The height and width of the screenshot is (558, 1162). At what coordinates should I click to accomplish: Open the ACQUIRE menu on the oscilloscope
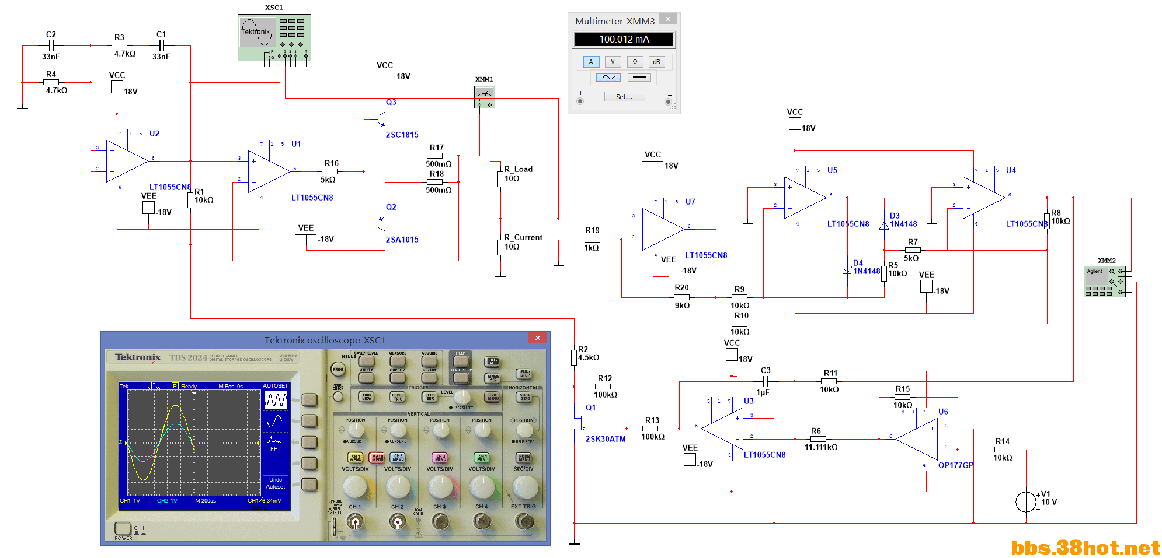(429, 362)
